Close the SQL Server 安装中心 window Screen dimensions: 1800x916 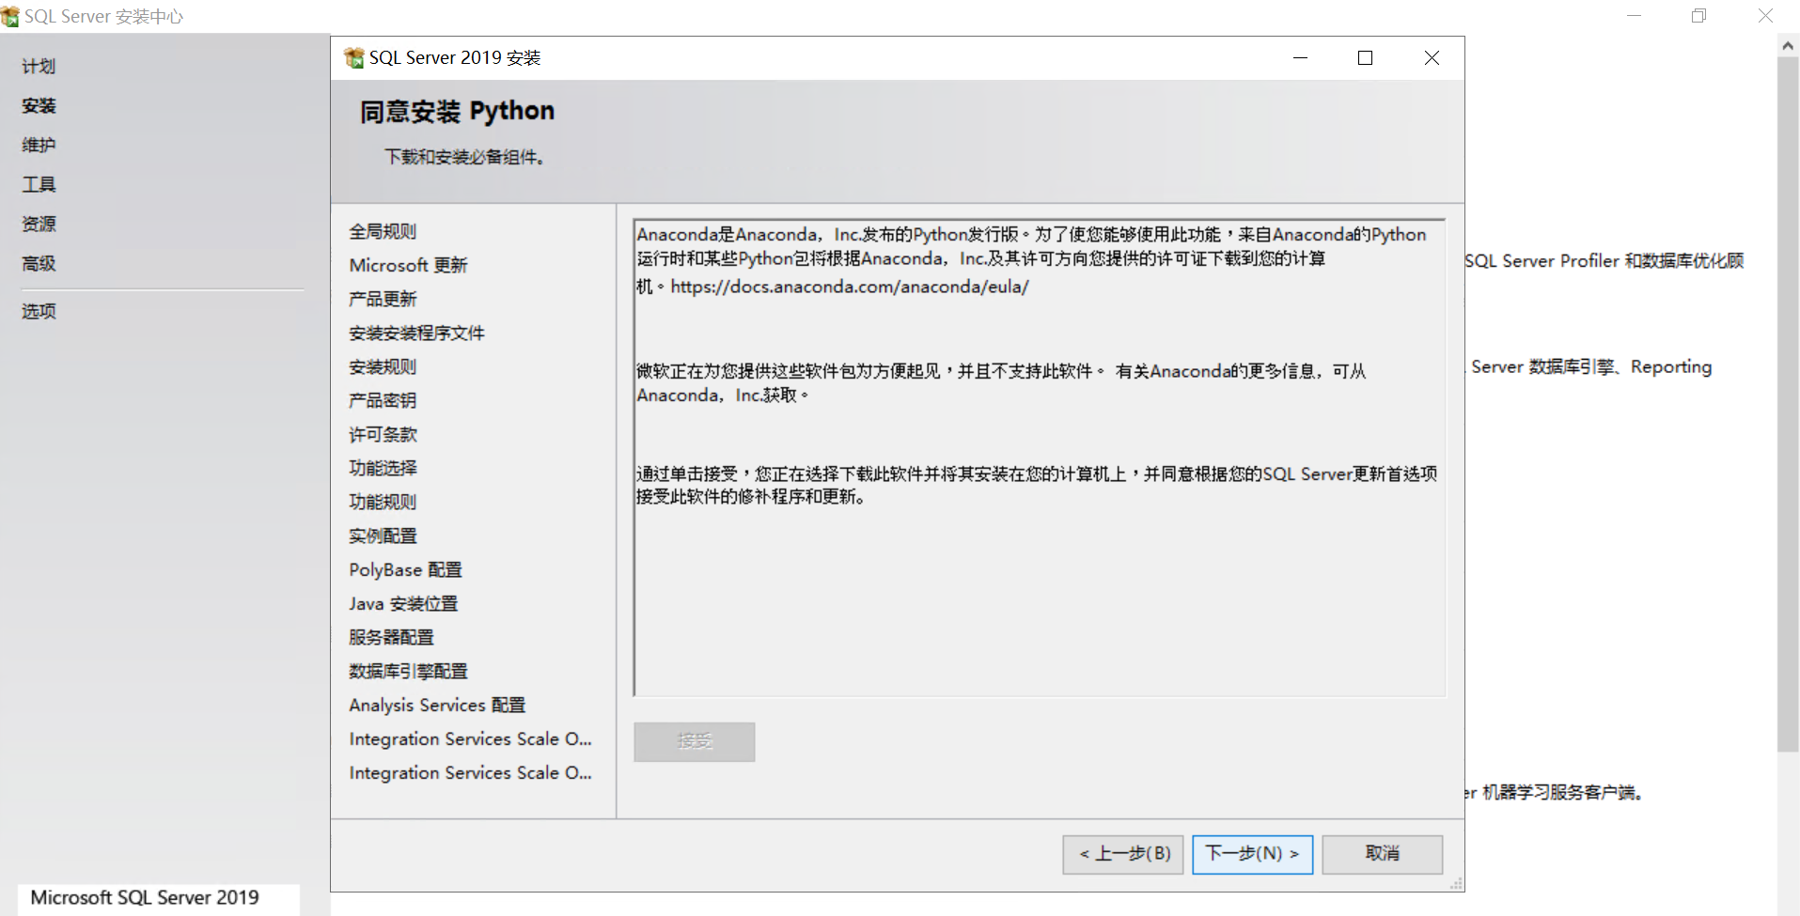pyautogui.click(x=1765, y=16)
